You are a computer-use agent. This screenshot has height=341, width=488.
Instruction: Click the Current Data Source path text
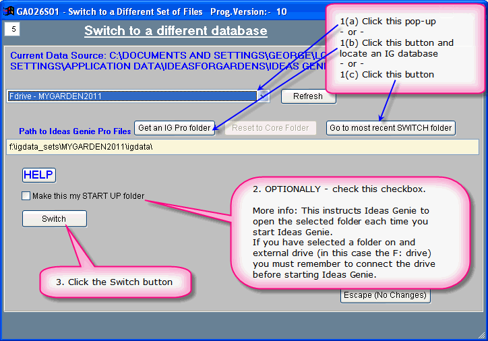168,61
